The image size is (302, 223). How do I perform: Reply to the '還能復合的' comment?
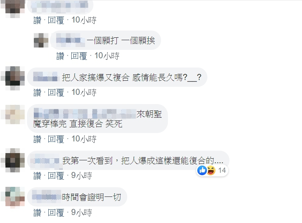[56, 176]
